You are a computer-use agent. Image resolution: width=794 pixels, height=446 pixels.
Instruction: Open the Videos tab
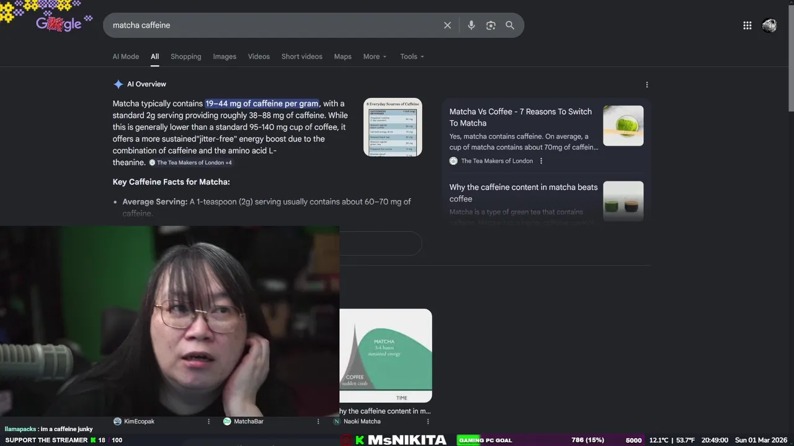click(259, 56)
